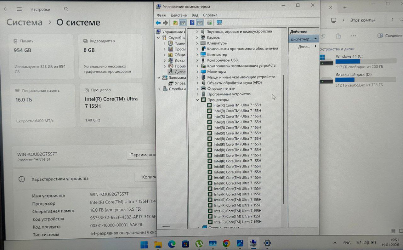
Task: Click the blue Help question mark toolbar icon
Action: click(192, 23)
